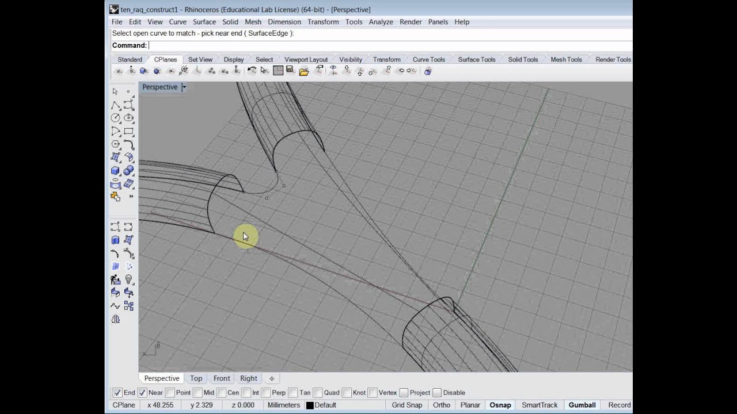Toggle Osnap in status bar
Image resolution: width=737 pixels, height=414 pixels.
point(500,405)
